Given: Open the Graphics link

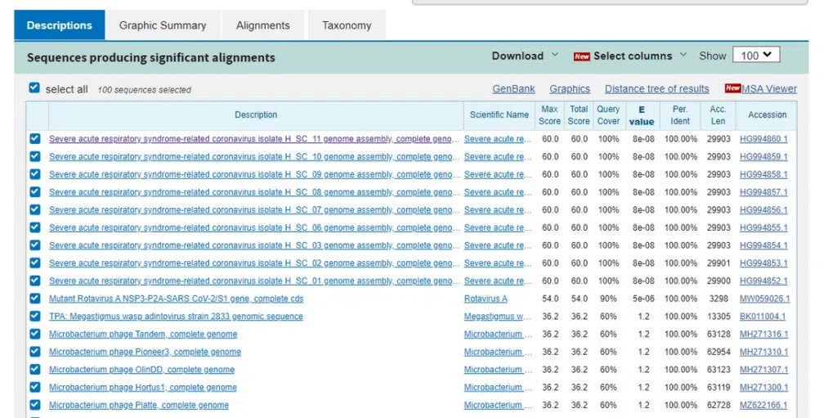Looking at the screenshot, I should click(570, 88).
